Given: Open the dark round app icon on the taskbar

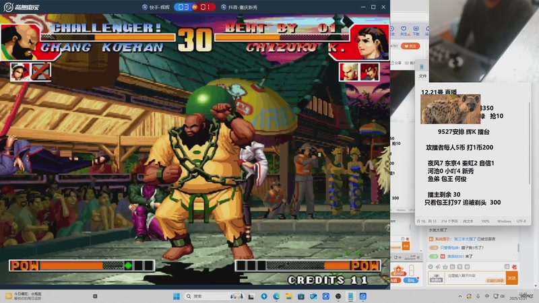Looking at the screenshot, I should [x=338, y=296].
